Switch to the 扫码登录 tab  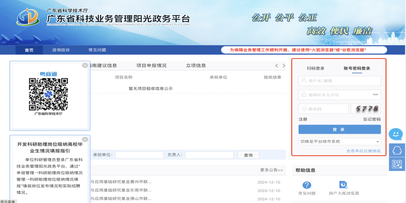click(x=315, y=68)
